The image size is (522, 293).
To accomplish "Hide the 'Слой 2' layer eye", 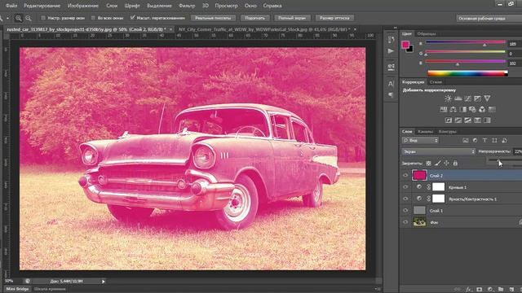I will [x=405, y=176].
